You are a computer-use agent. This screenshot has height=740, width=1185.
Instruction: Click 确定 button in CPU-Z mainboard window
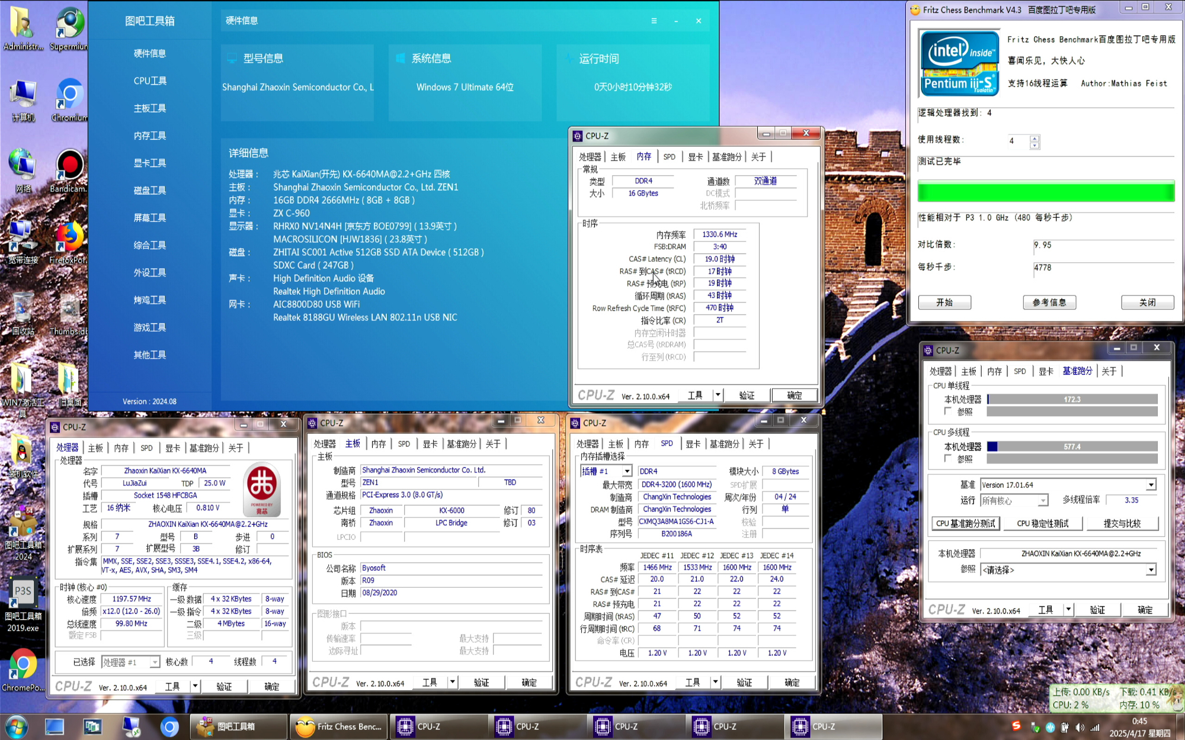529,683
